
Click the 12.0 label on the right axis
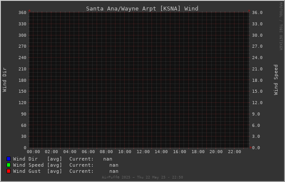click(x=257, y=103)
